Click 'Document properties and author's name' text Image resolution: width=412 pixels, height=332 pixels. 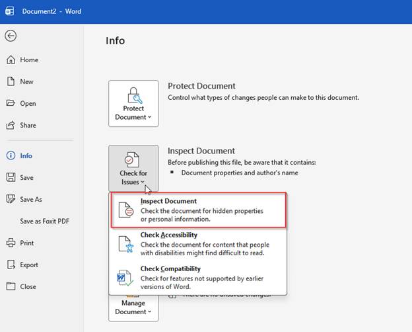click(240, 173)
